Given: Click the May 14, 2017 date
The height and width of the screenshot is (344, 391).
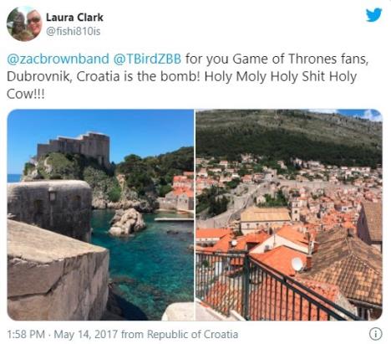Looking at the screenshot, I should click(x=86, y=334).
